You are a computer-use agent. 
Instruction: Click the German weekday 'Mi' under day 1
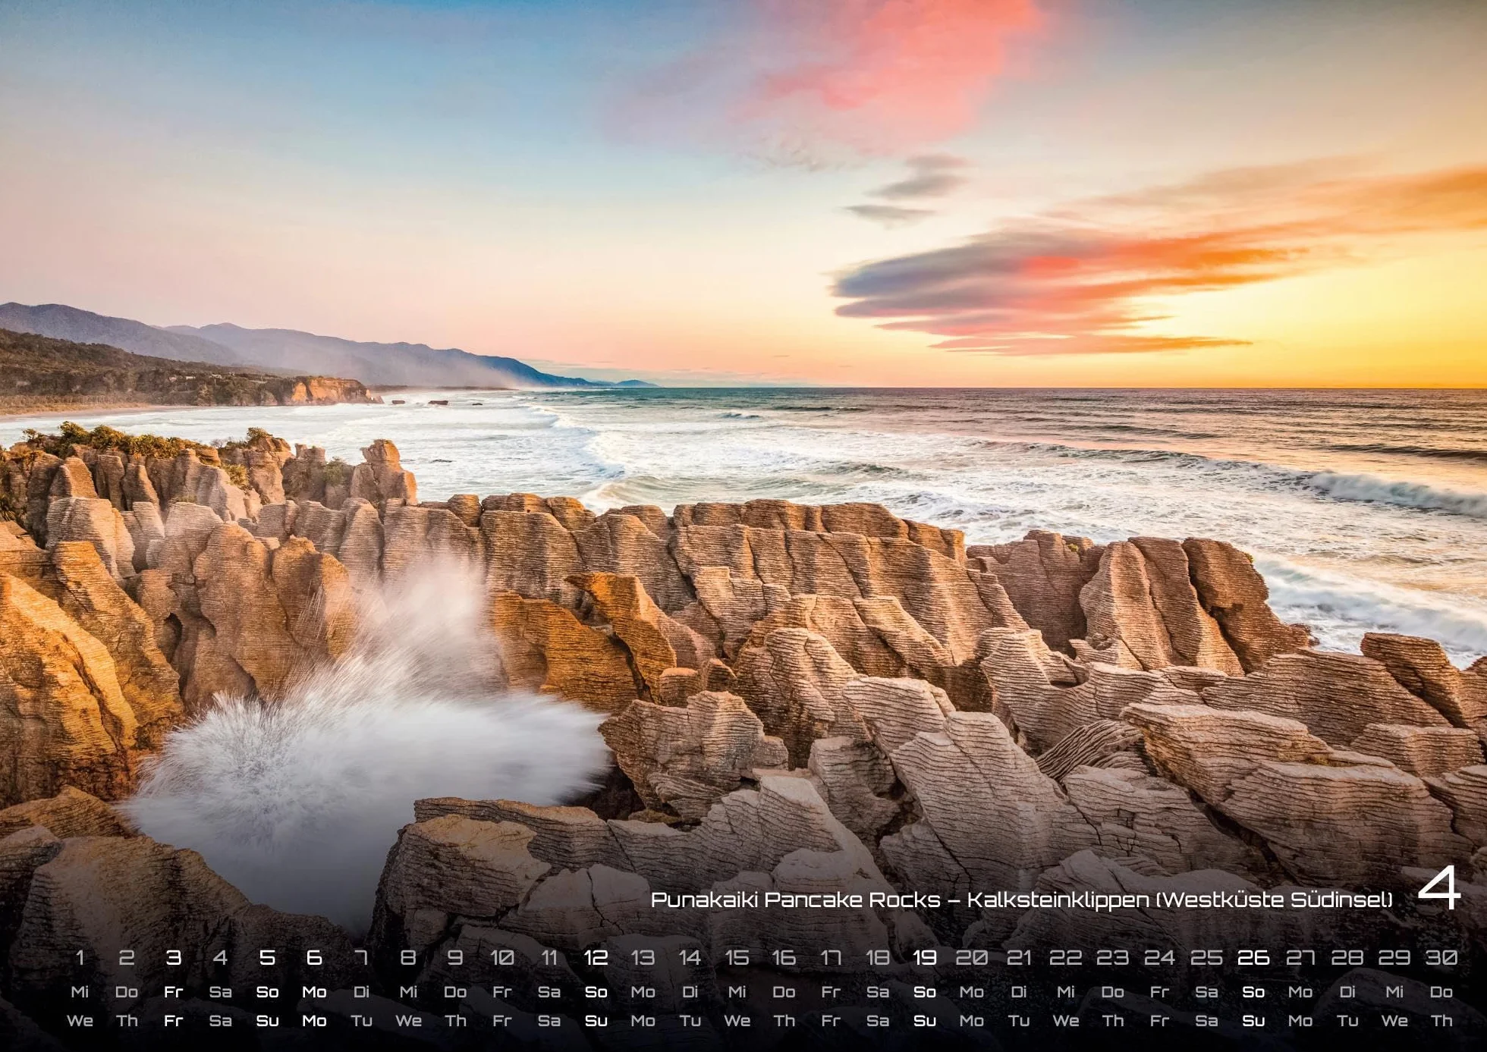[80, 992]
